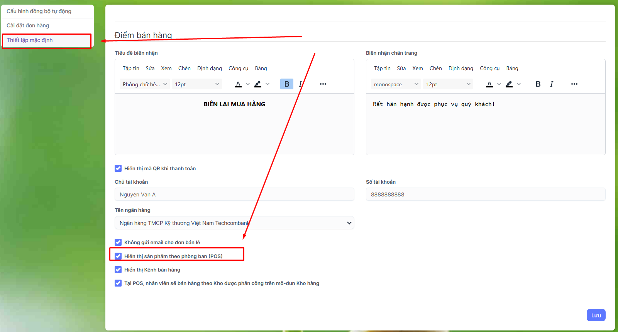Click the 'Chủ tài khoản' input field
This screenshot has height=332, width=618.
pos(234,195)
